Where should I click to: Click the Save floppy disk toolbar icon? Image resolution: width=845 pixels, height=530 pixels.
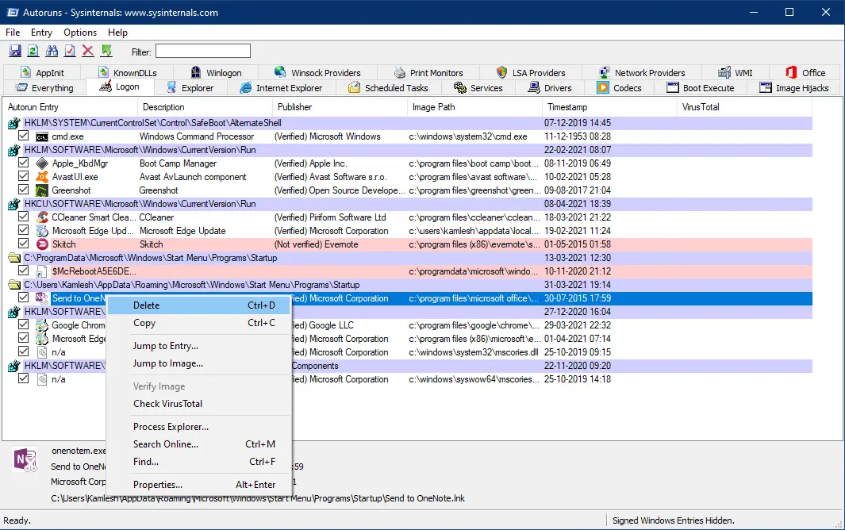coord(15,52)
